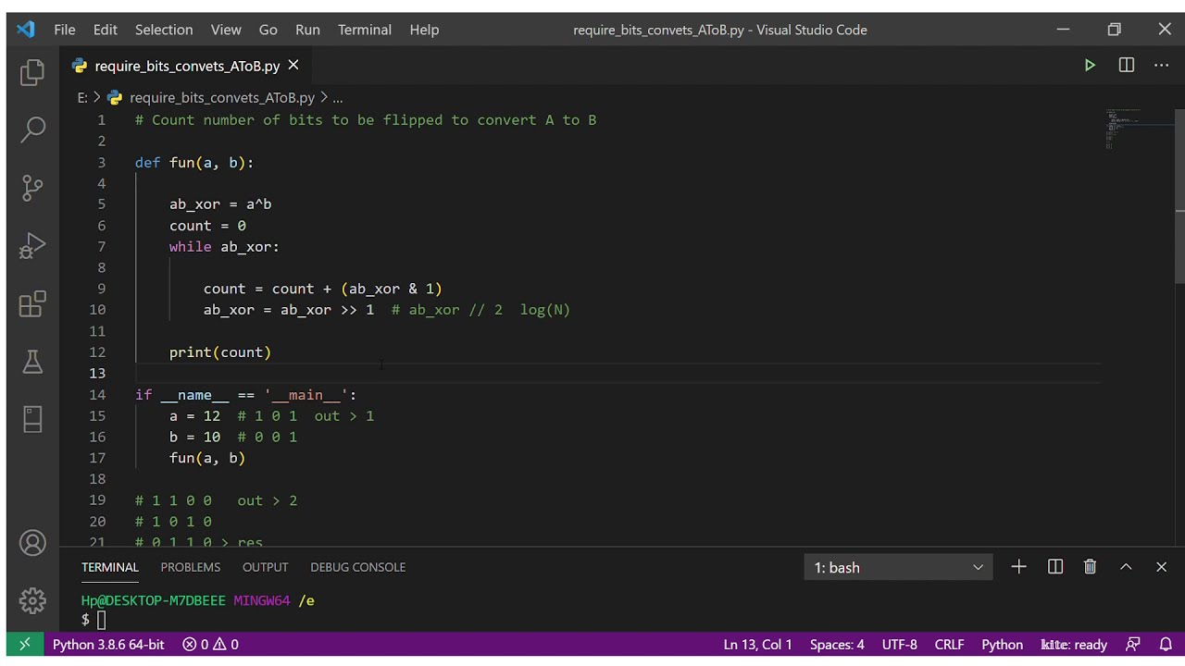Image resolution: width=1185 pixels, height=666 pixels.
Task: Click the line a = 12
Action: pos(194,416)
